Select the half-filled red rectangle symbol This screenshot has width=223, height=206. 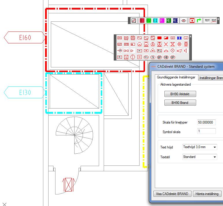tap(166, 38)
